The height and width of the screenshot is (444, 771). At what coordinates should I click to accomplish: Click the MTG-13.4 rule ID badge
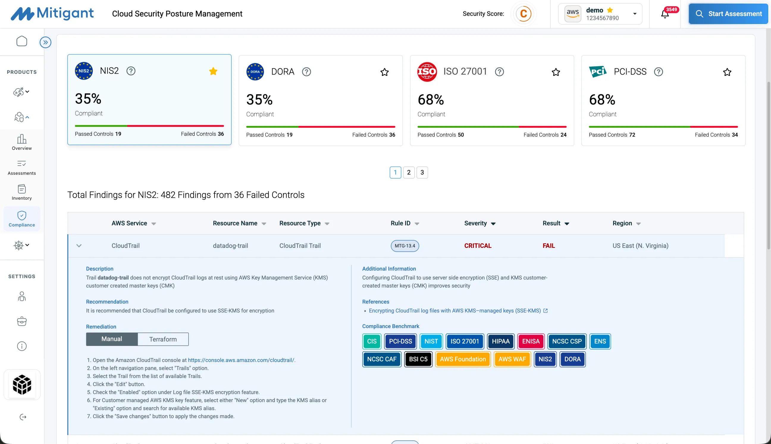[x=405, y=246]
